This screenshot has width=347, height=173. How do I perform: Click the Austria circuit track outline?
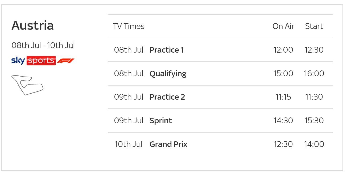pos(27,85)
